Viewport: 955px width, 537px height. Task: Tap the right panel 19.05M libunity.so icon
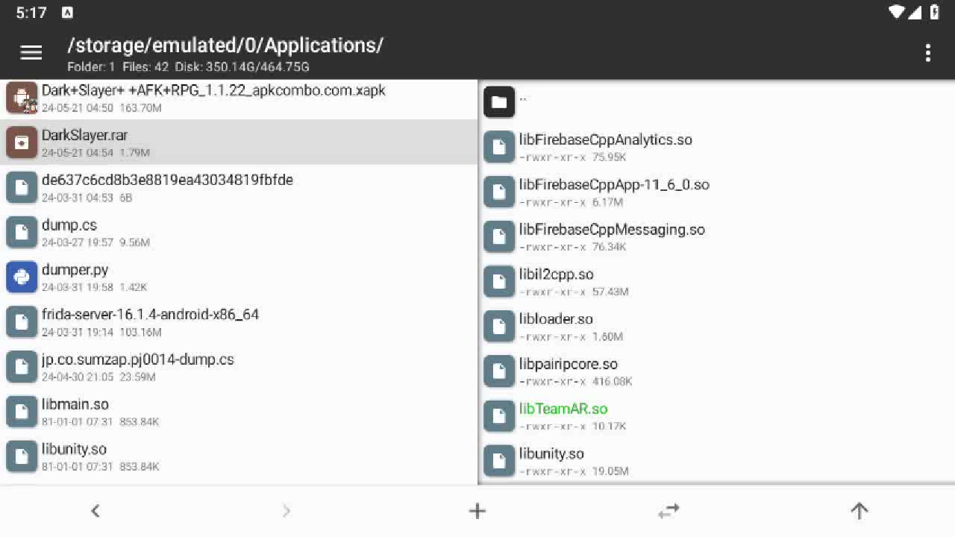[499, 461]
